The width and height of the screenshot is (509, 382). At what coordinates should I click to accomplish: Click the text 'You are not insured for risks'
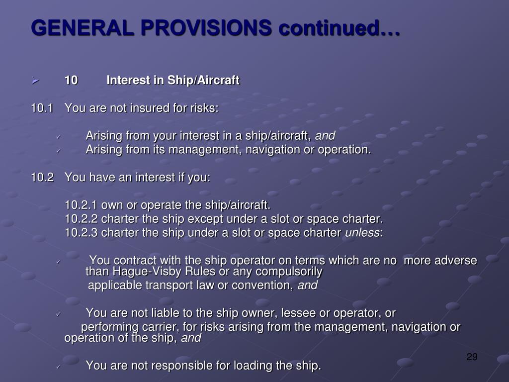pos(142,108)
